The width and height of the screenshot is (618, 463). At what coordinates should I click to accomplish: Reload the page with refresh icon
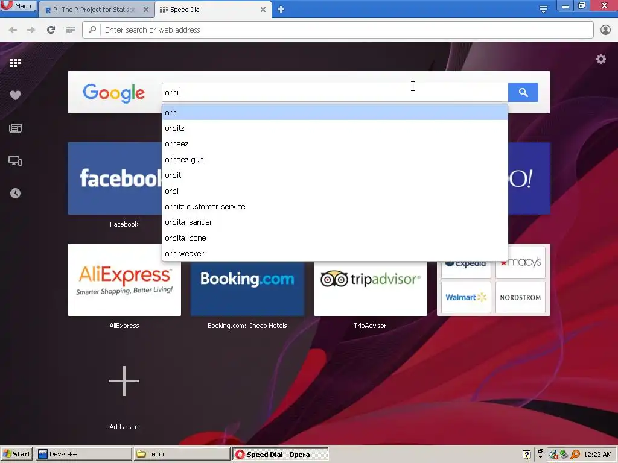(51, 30)
